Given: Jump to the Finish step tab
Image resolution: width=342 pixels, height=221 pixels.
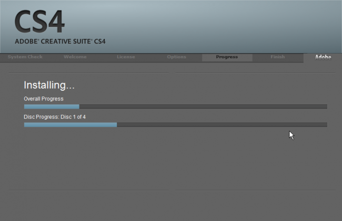Looking at the screenshot, I should tap(278, 57).
